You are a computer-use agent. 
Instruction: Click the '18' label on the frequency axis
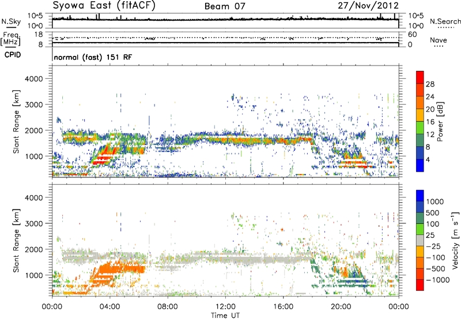coord(39,35)
